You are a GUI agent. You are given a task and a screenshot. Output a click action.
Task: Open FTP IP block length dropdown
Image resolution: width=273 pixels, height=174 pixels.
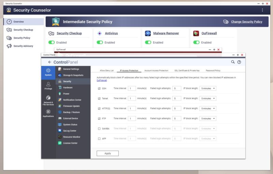208,119
